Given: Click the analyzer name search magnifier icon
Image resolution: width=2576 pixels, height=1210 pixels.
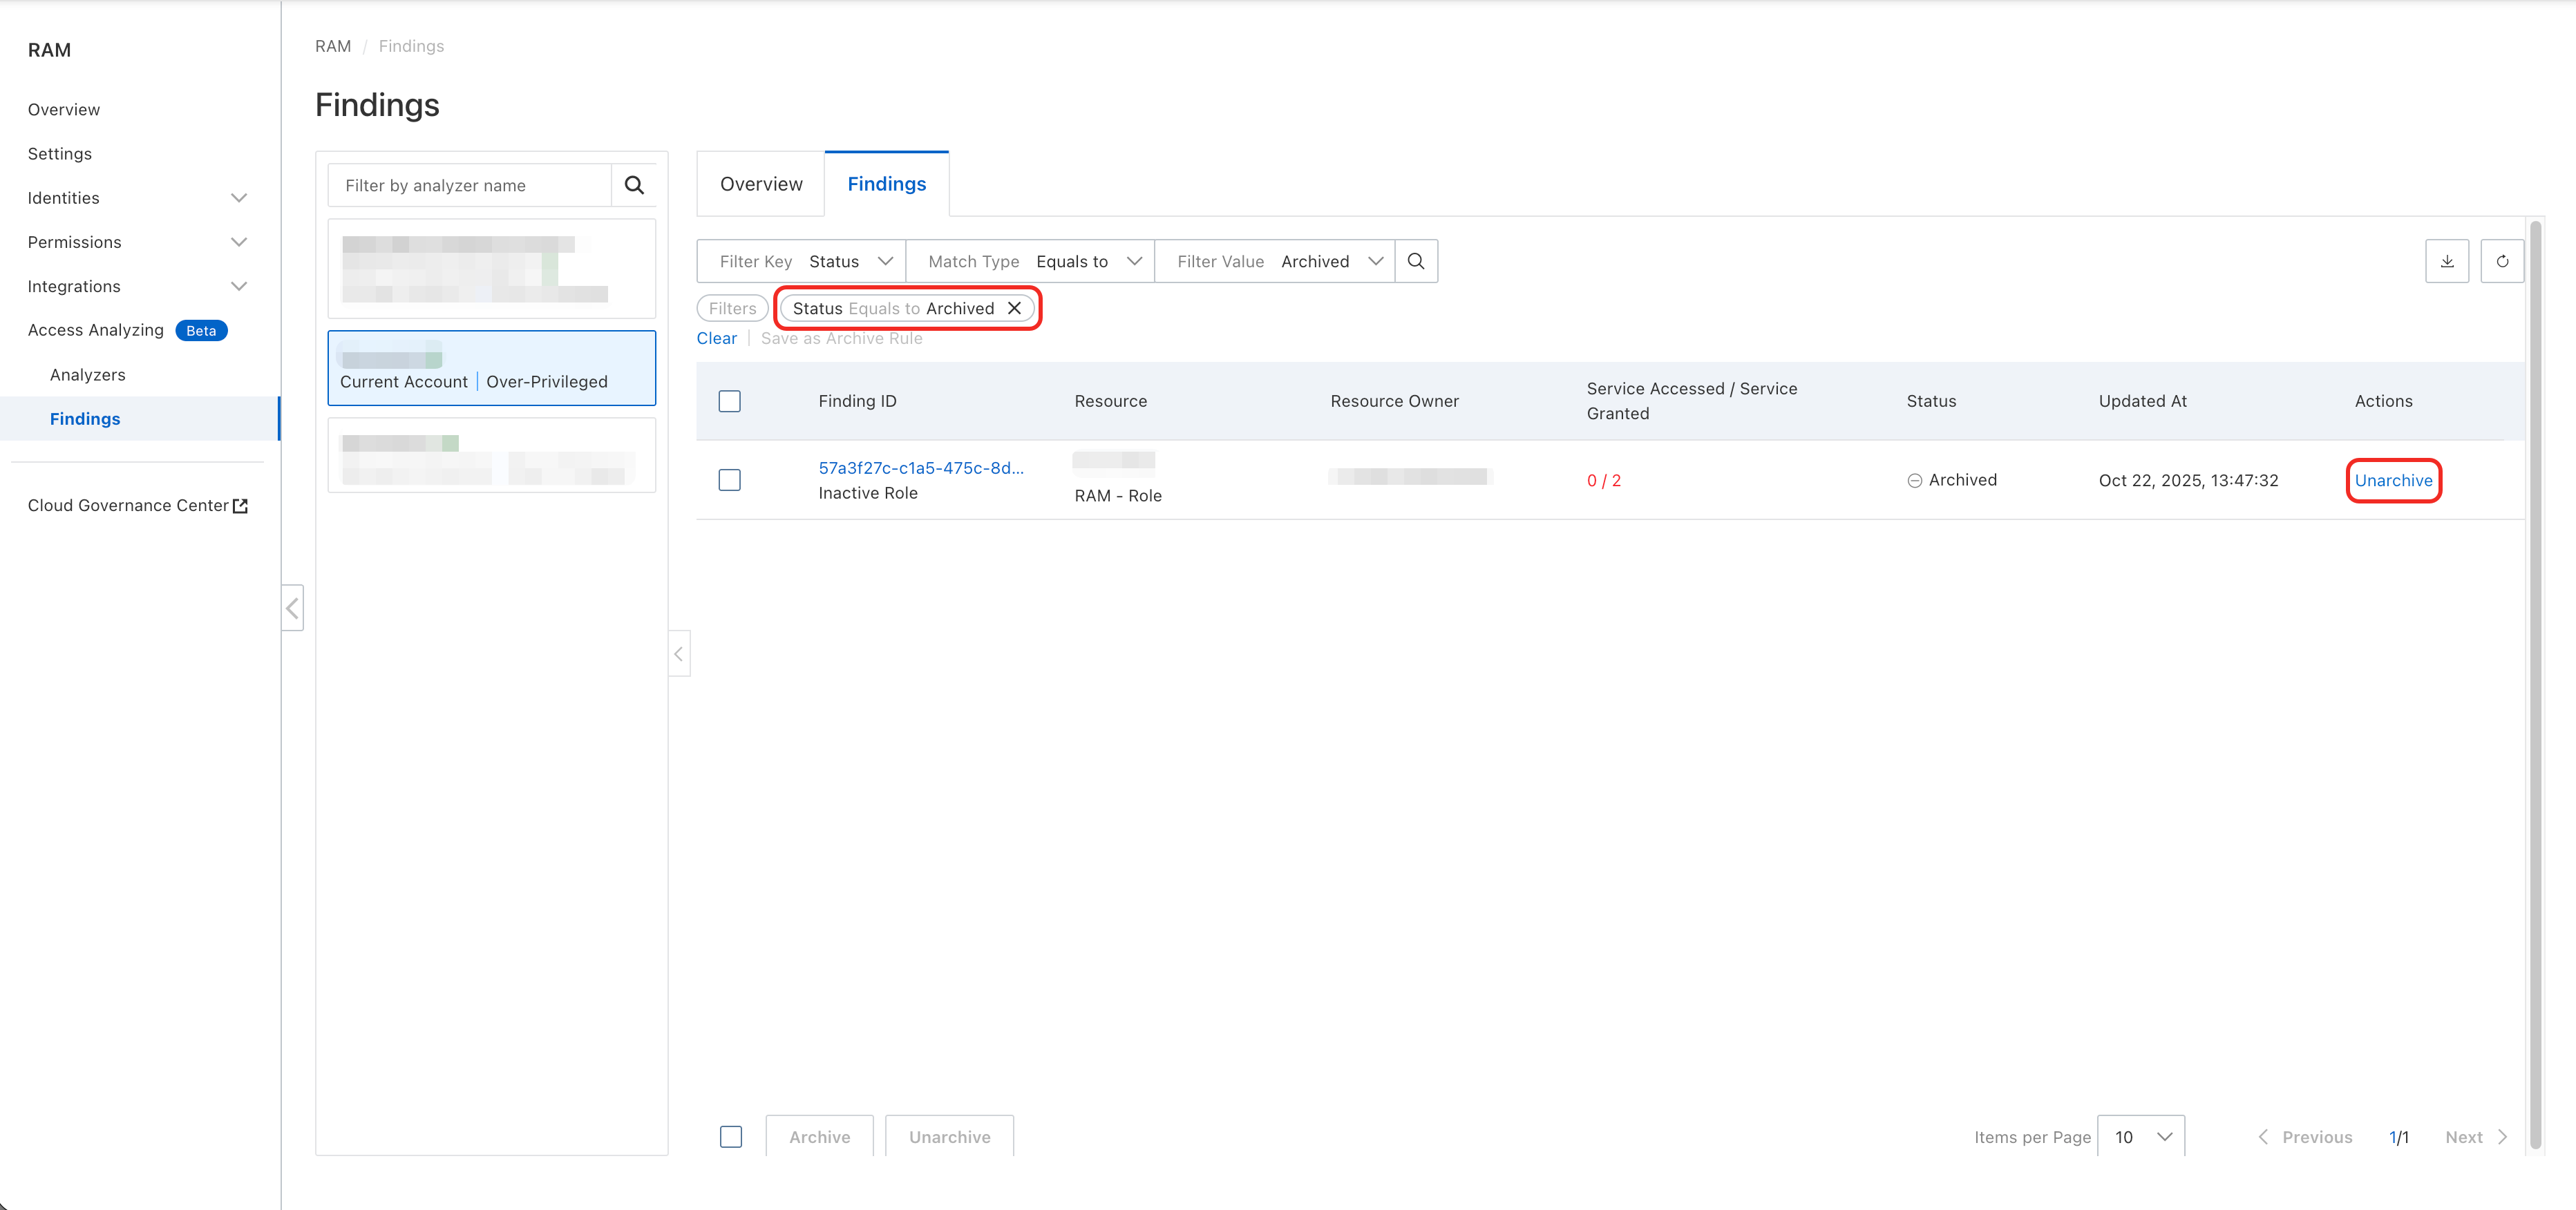Looking at the screenshot, I should [634, 185].
